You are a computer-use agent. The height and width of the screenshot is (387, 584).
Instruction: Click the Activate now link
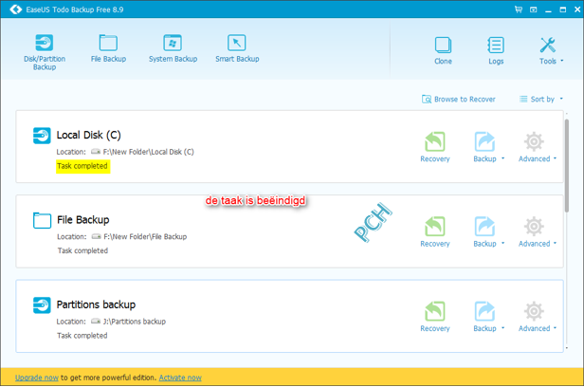[180, 378]
